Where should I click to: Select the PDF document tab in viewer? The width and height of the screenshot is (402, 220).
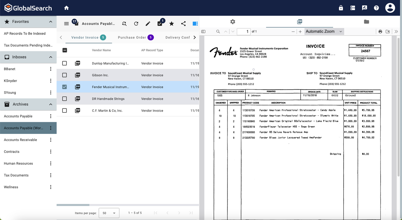pos(300,21)
